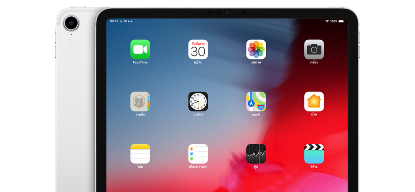Tap the date text beside the time
This screenshot has height=192, width=415.
127,21
